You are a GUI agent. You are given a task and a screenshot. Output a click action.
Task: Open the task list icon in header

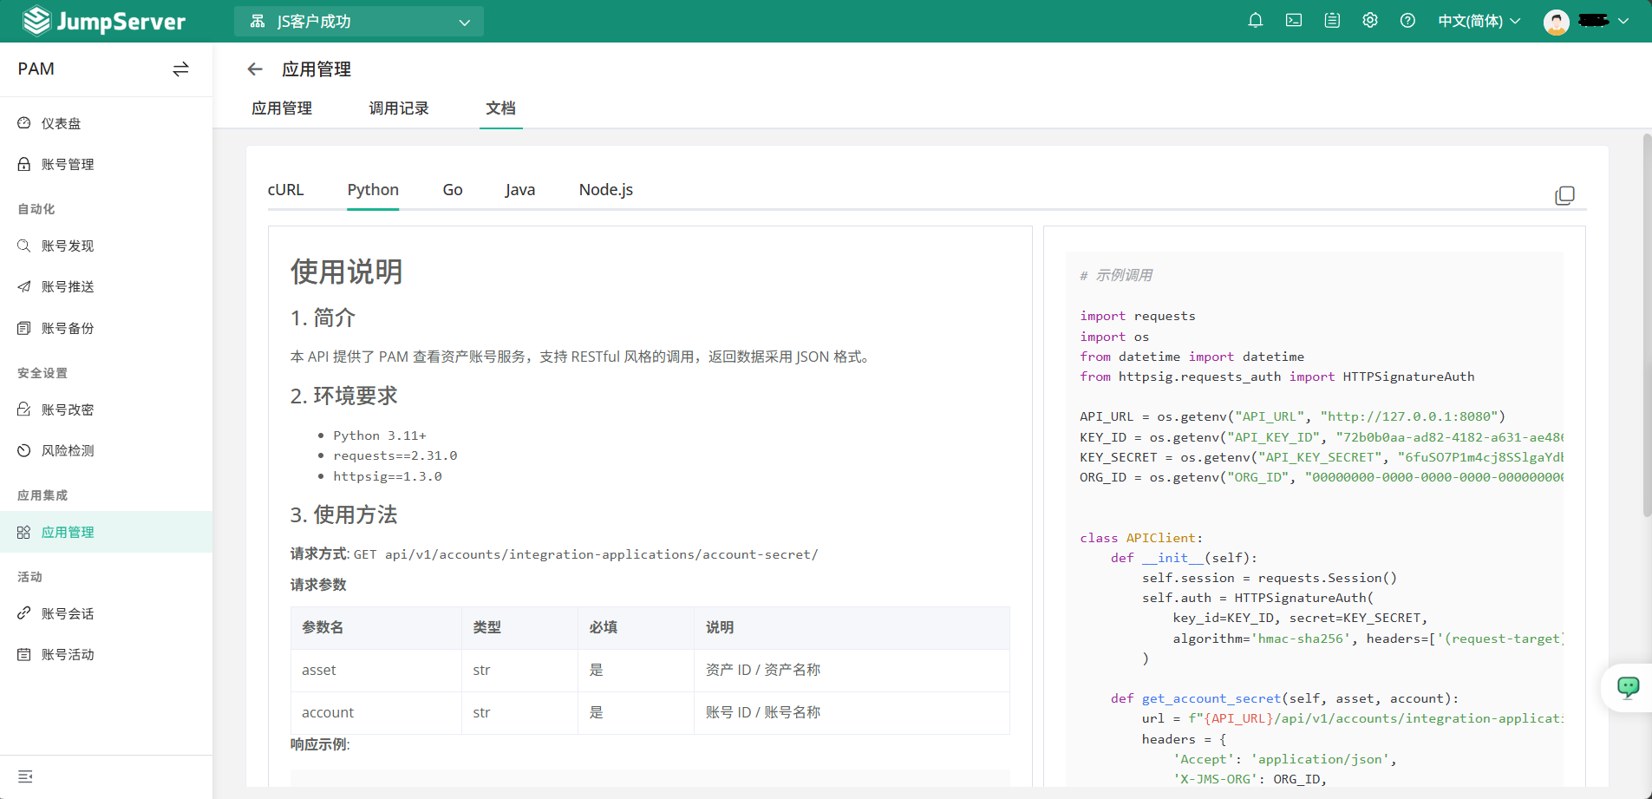click(x=1332, y=21)
